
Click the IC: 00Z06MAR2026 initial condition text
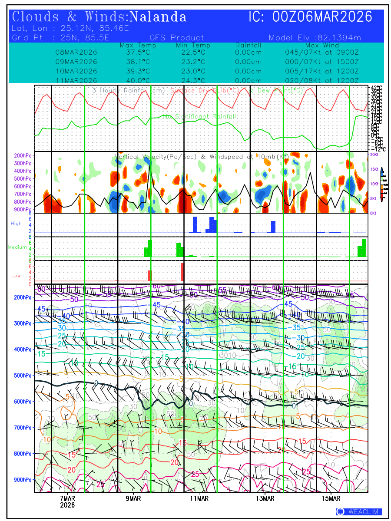(310, 17)
